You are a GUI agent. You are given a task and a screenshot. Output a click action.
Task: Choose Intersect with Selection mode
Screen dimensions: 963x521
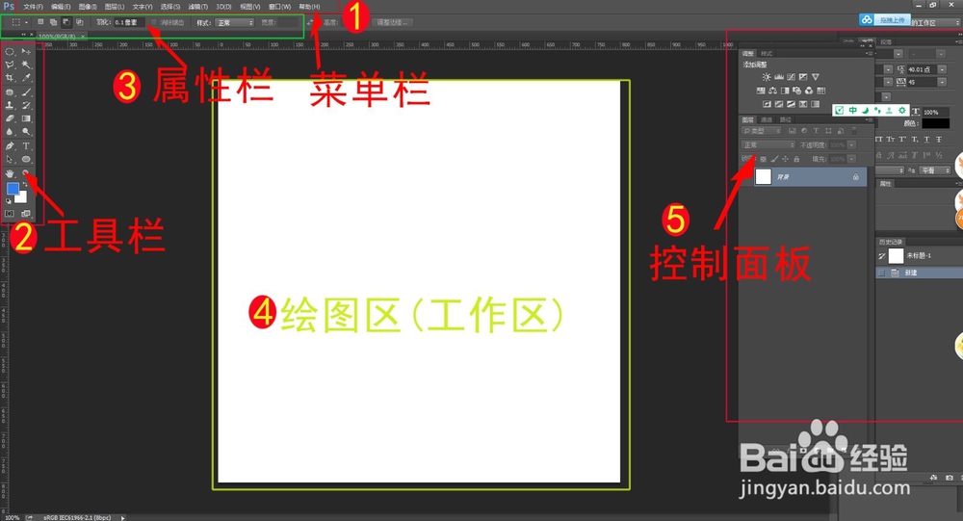[x=79, y=22]
